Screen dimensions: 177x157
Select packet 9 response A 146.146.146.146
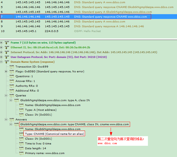click(88, 26)
